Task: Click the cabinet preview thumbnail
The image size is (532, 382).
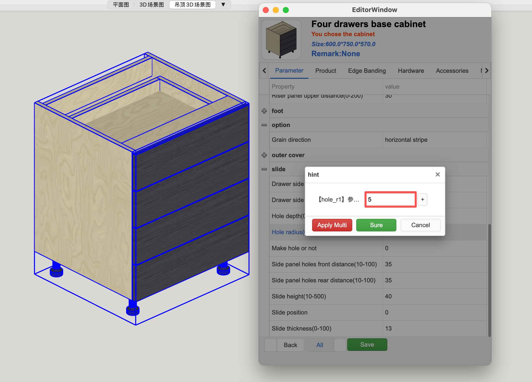Action: pos(281,39)
